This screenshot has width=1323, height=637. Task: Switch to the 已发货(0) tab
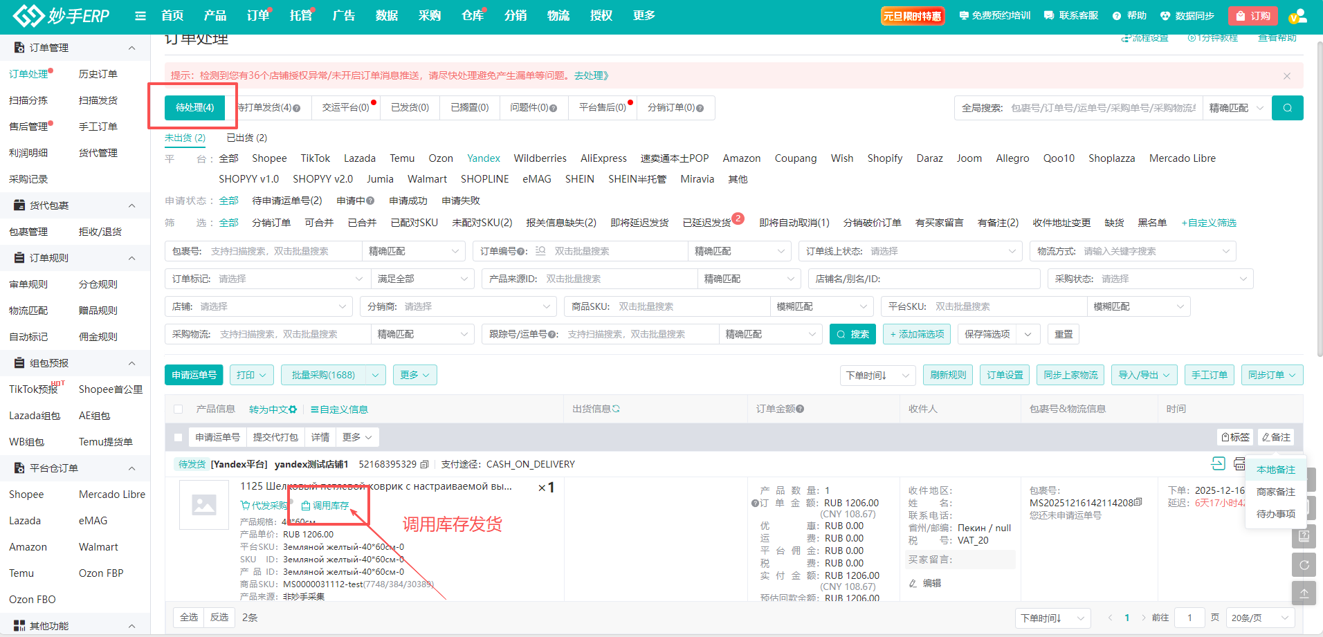click(x=410, y=108)
